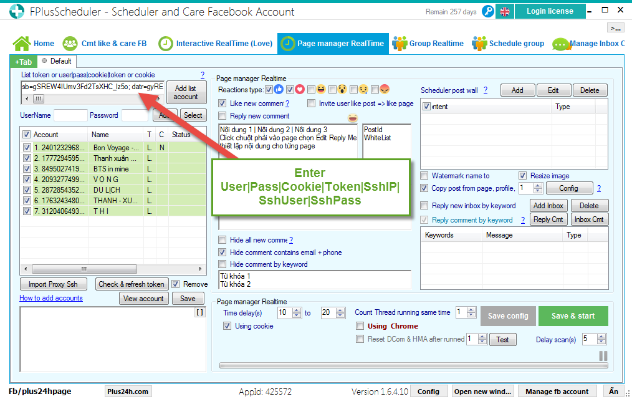Enable Invite user like post checkbox
632x399 pixels.
point(311,103)
